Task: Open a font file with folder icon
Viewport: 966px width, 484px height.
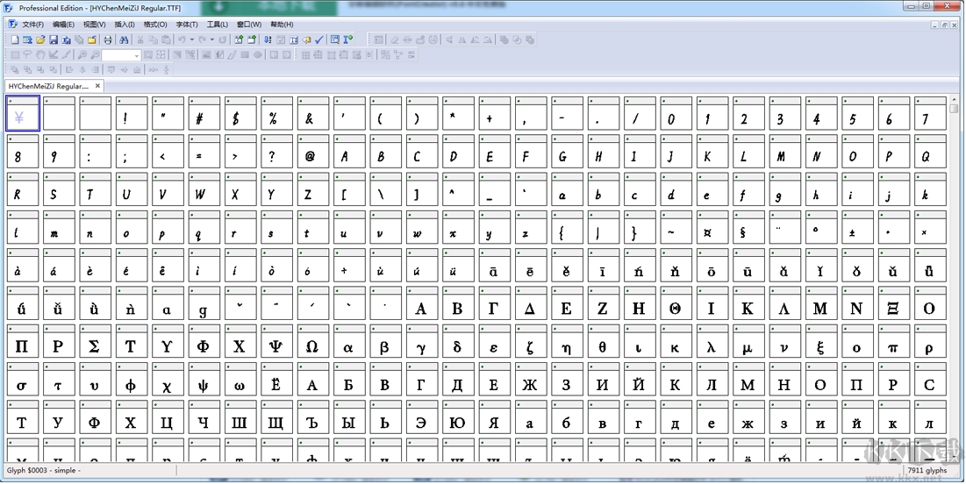Action: (x=40, y=40)
